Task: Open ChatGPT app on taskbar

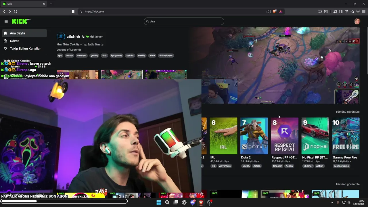Action: coord(184,202)
